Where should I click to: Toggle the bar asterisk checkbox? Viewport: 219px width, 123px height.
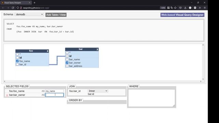pos(67,53)
